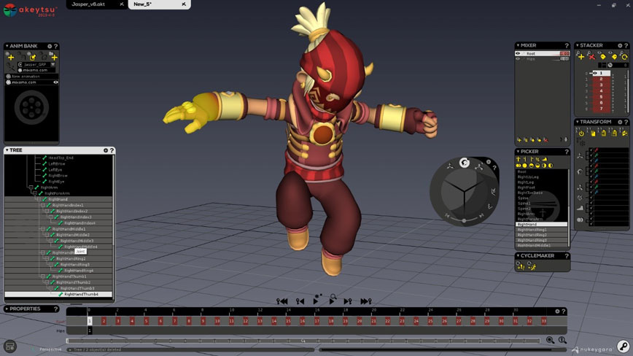Open layout icon at bottom-left corner

[x=10, y=347]
